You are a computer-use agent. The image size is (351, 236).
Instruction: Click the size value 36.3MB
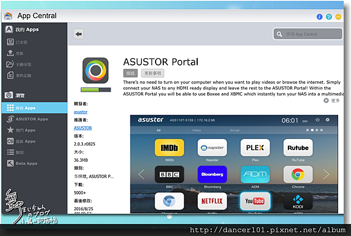(81, 160)
